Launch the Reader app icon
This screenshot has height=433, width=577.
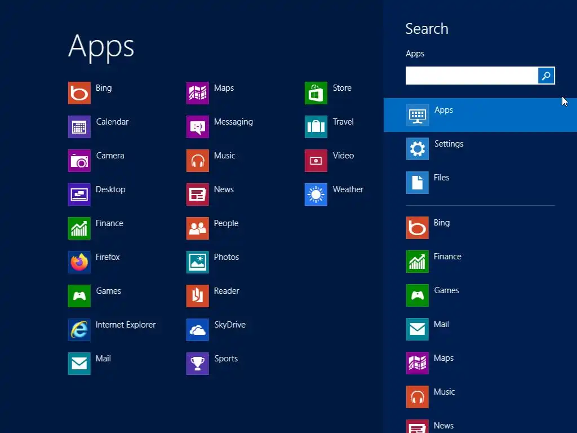tap(198, 295)
